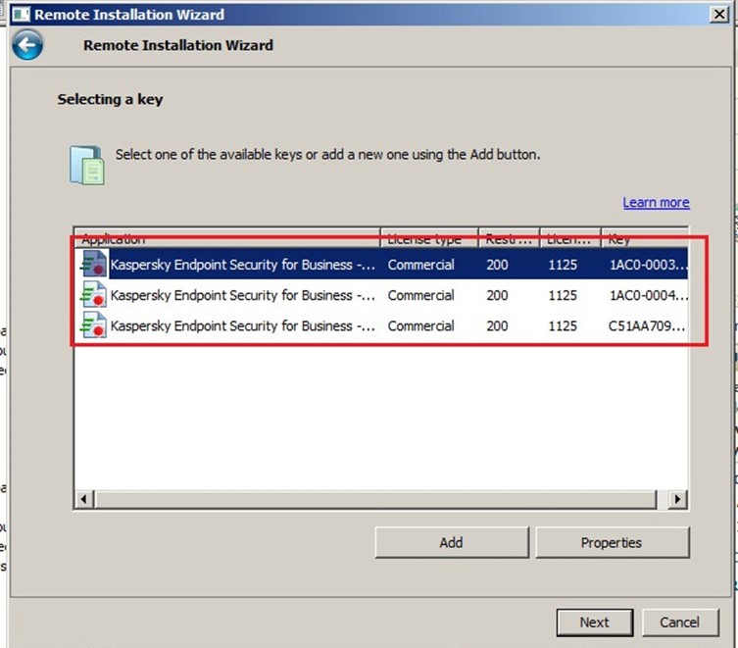Click the key icon of the C51AA709 row
This screenshot has height=648, width=738.
[93, 324]
